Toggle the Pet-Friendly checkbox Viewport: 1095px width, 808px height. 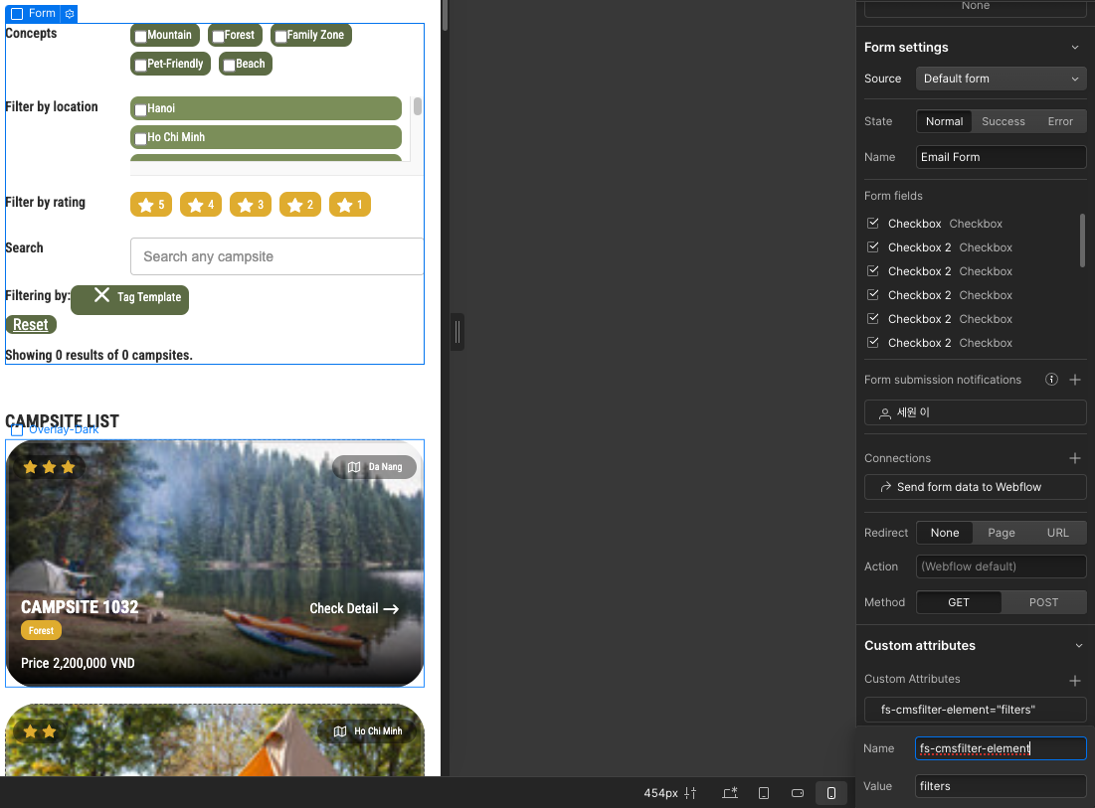click(x=141, y=65)
